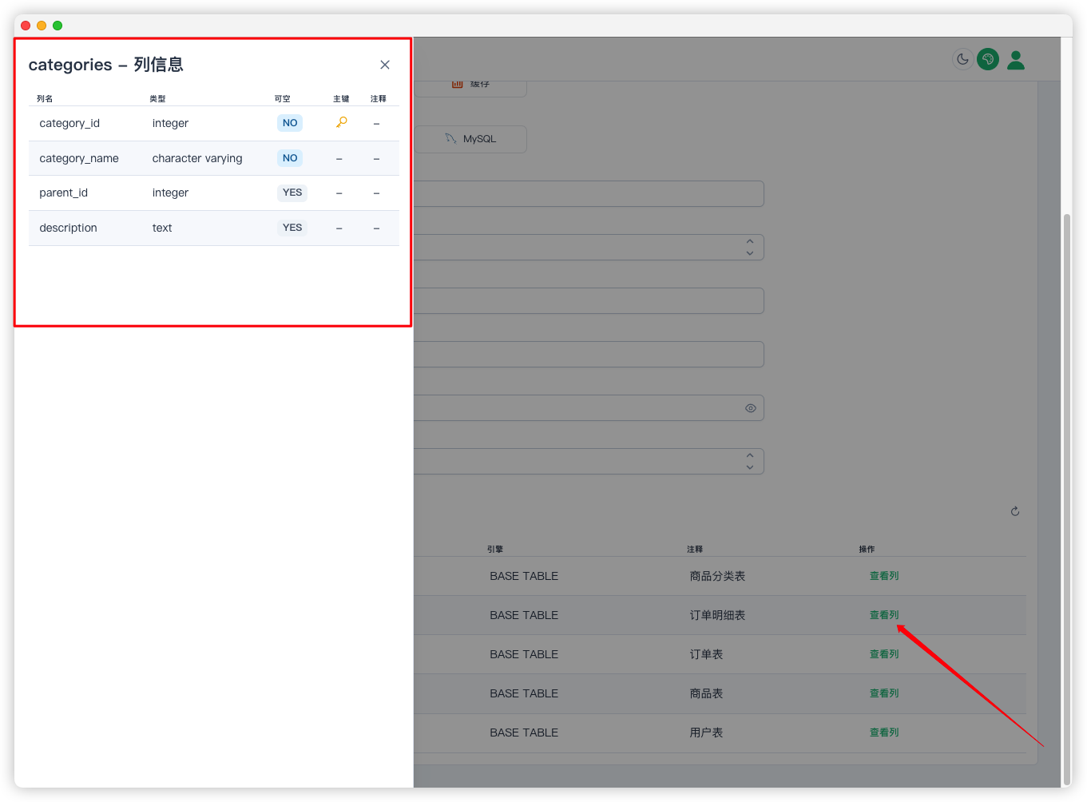Click the category_name column name
Image resolution: width=1087 pixels, height=802 pixels.
(79, 158)
